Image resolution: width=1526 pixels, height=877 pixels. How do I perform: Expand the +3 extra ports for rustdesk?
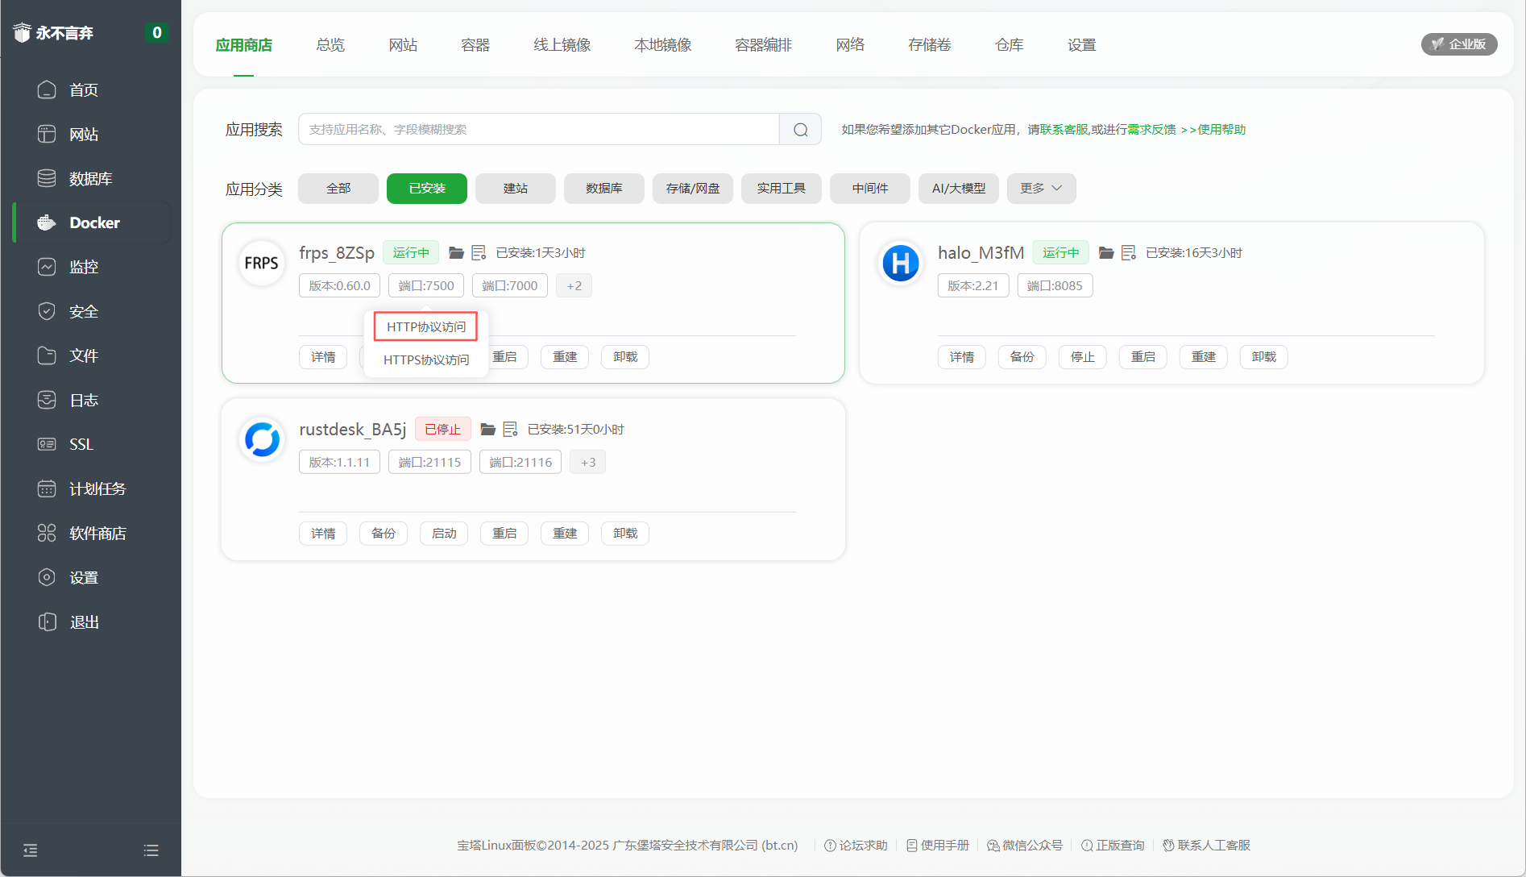tap(587, 463)
